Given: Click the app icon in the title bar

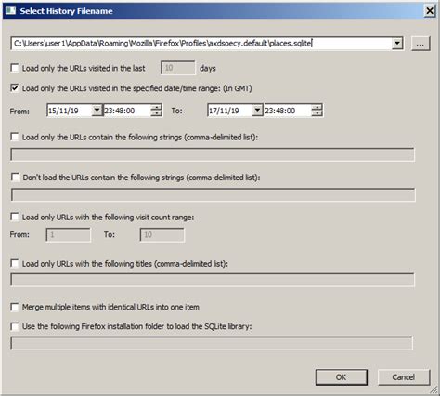Looking at the screenshot, I should tap(10, 11).
